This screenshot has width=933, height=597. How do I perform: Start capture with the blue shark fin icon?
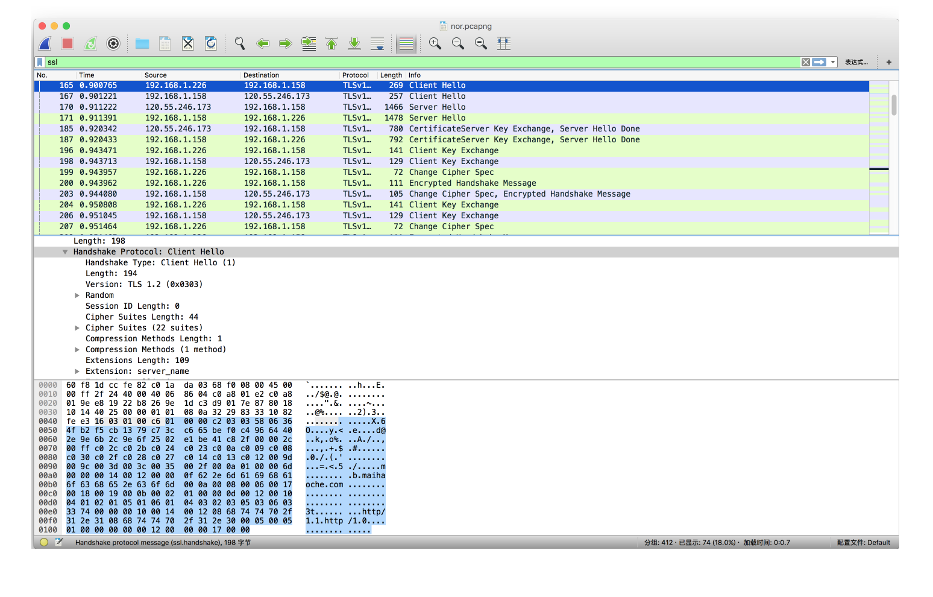point(45,43)
